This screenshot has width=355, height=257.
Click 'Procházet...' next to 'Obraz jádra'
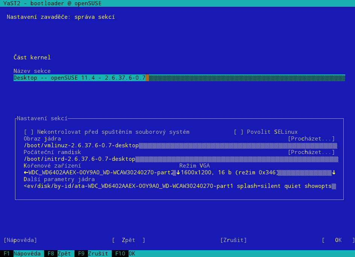click(x=311, y=139)
